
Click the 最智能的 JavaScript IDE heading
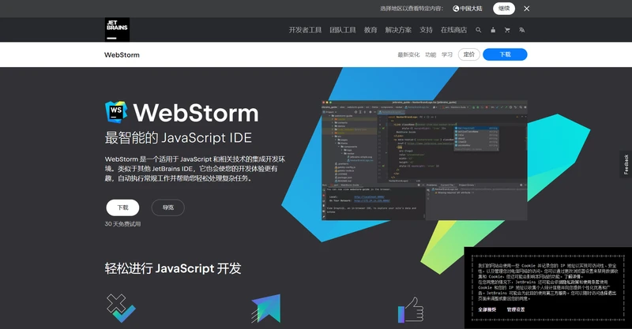click(179, 138)
